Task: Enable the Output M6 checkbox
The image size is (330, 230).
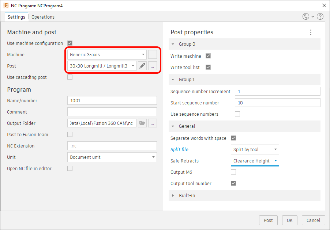Action: coord(233,172)
